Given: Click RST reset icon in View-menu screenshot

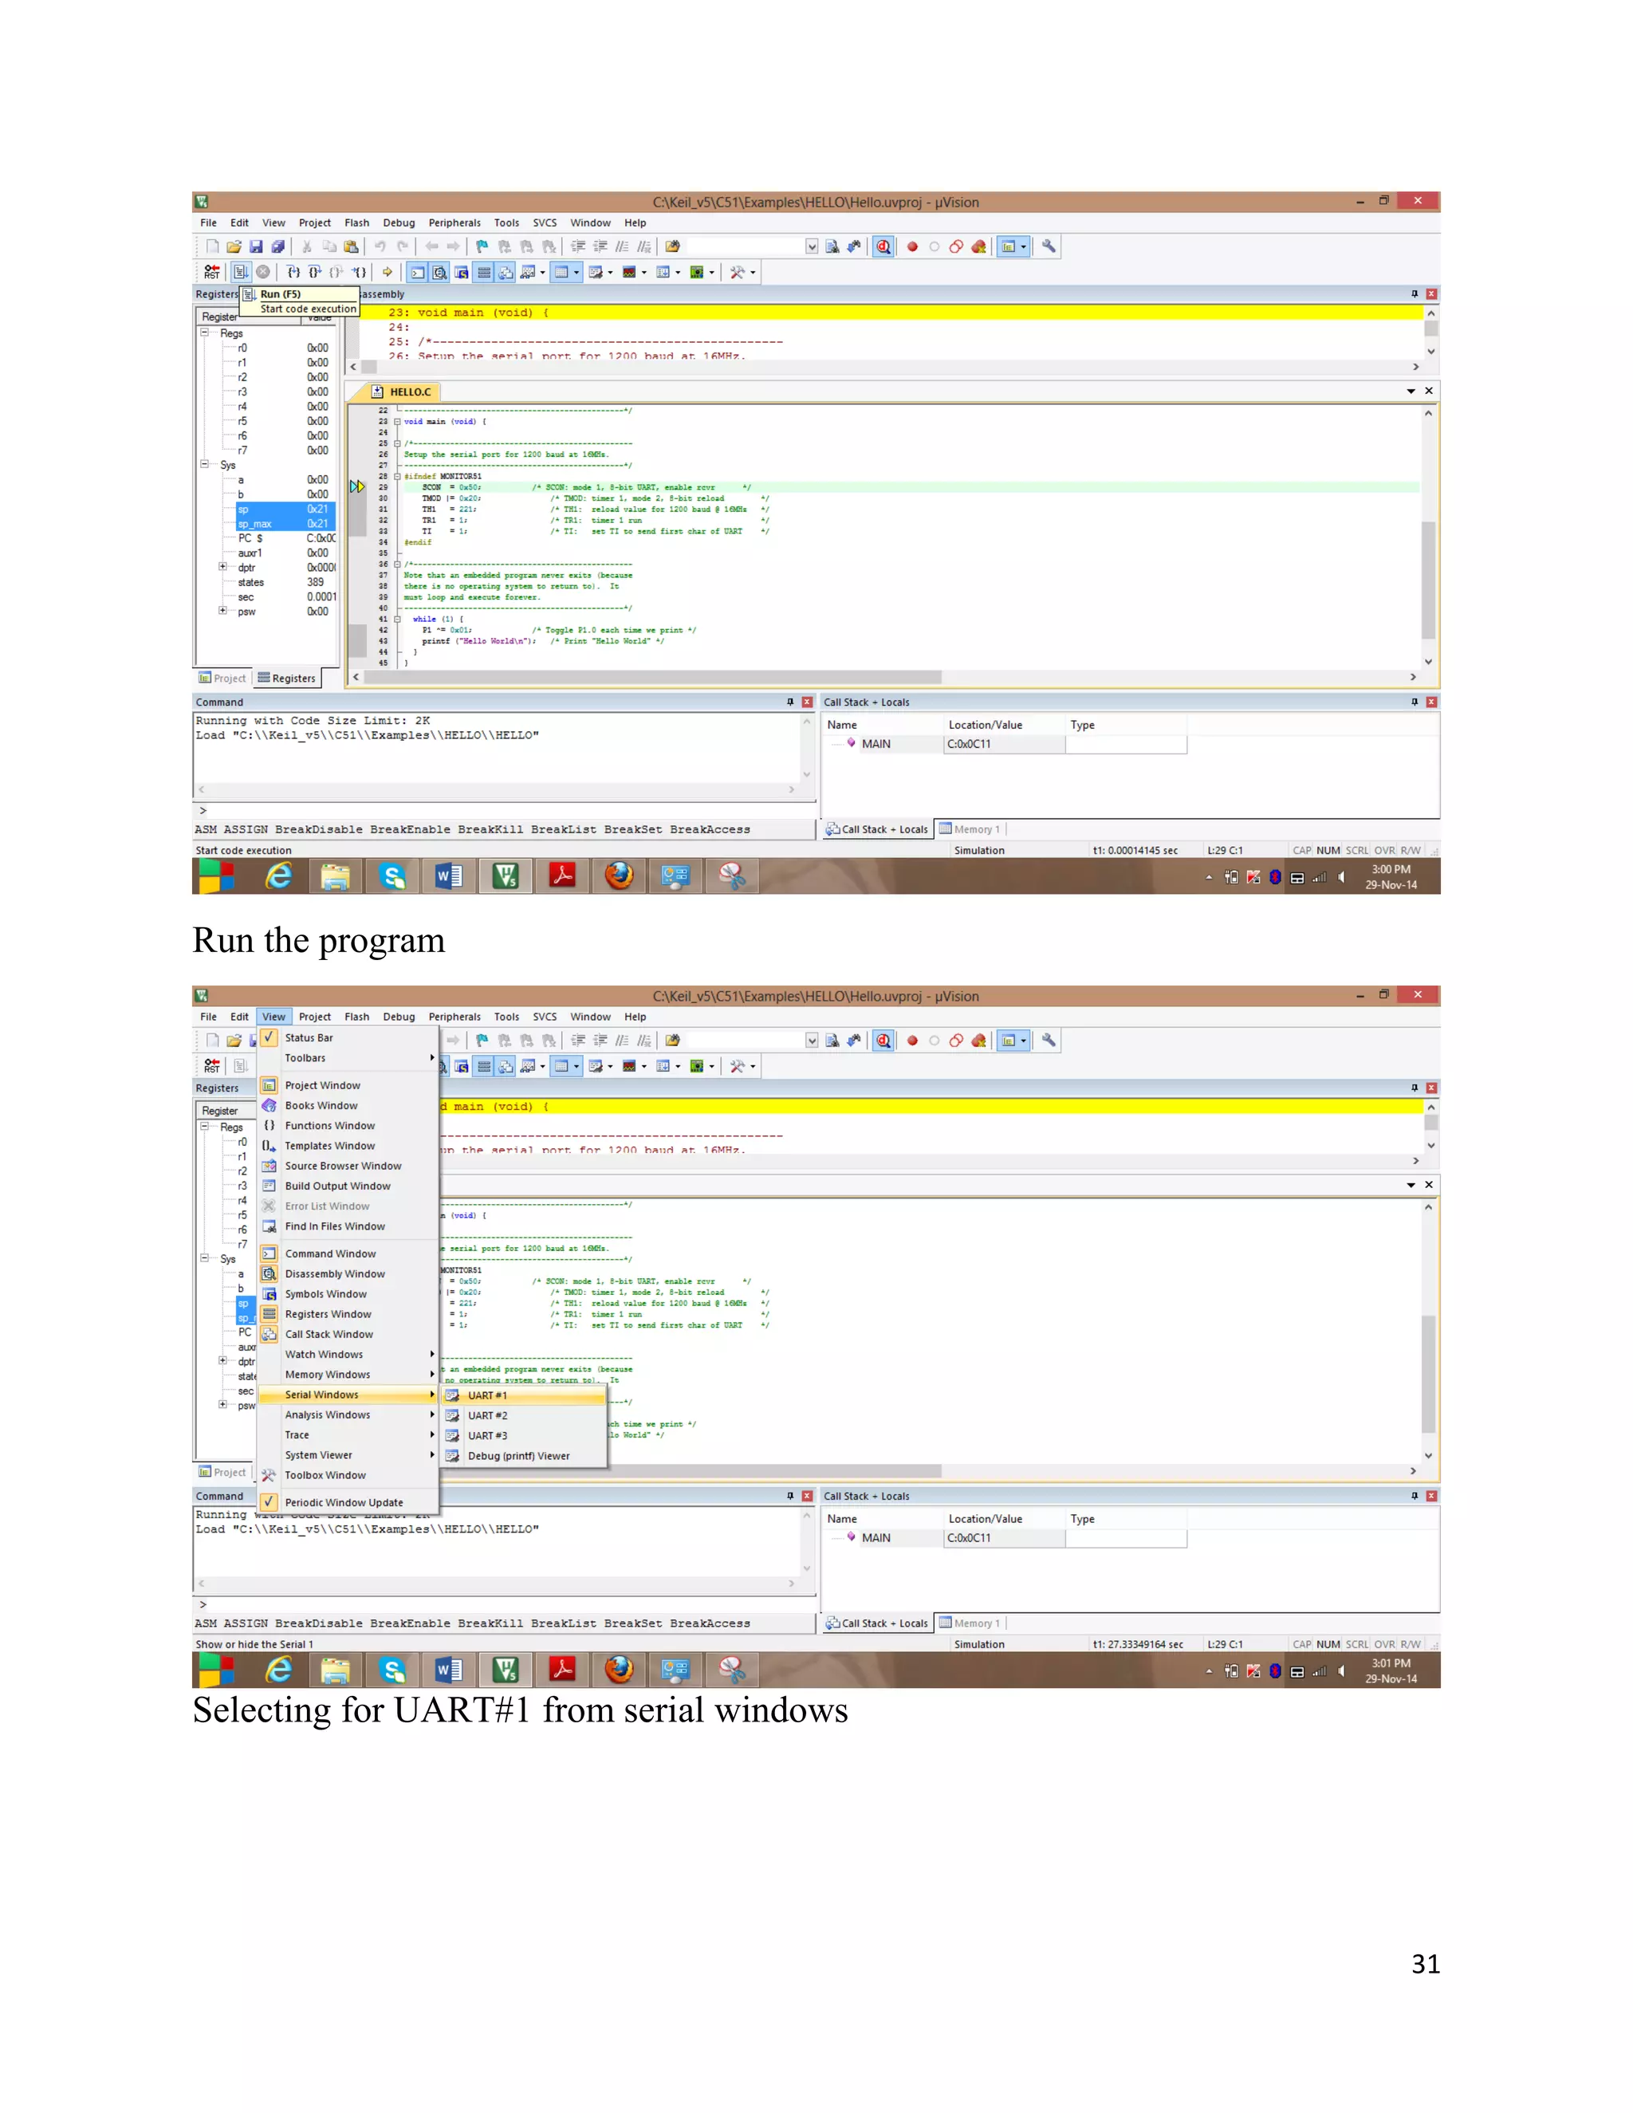Looking at the screenshot, I should point(212,1066).
